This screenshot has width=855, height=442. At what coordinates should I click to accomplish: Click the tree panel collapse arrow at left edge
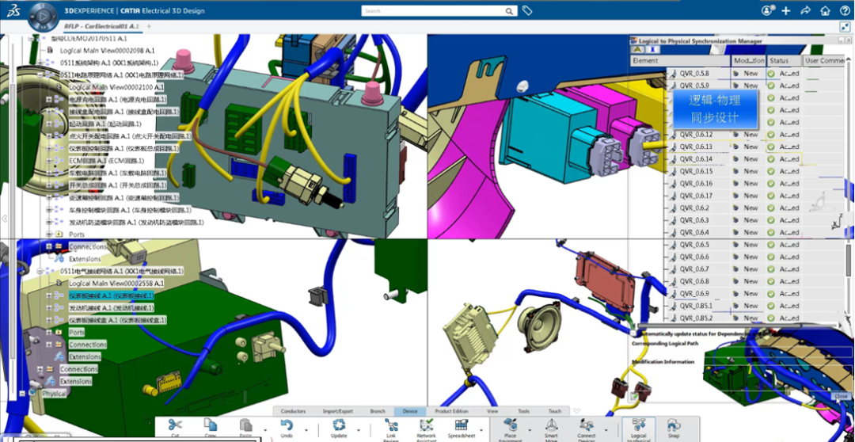click(5, 219)
